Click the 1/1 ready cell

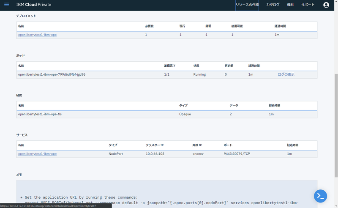pos(166,74)
